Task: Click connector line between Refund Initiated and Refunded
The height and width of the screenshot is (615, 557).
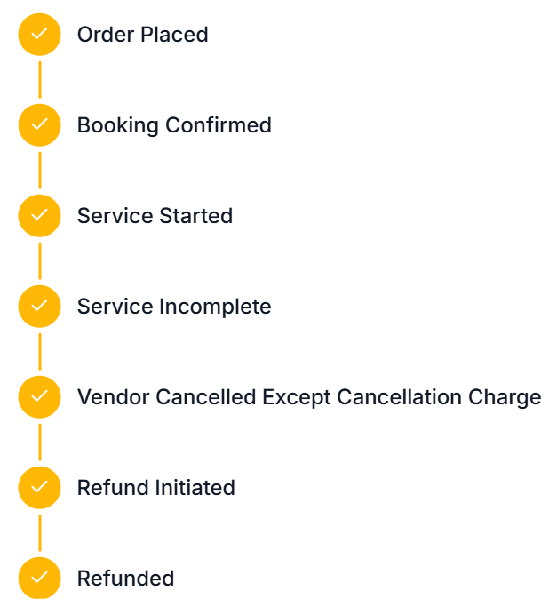Action: 39,533
